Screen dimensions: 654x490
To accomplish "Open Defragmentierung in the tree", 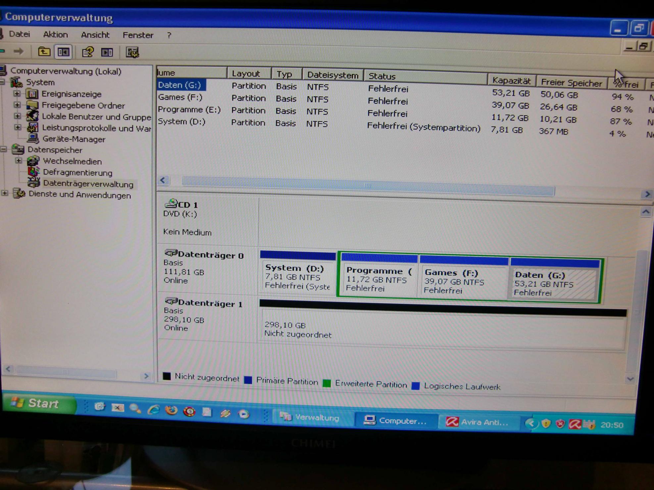I will pos(77,173).
